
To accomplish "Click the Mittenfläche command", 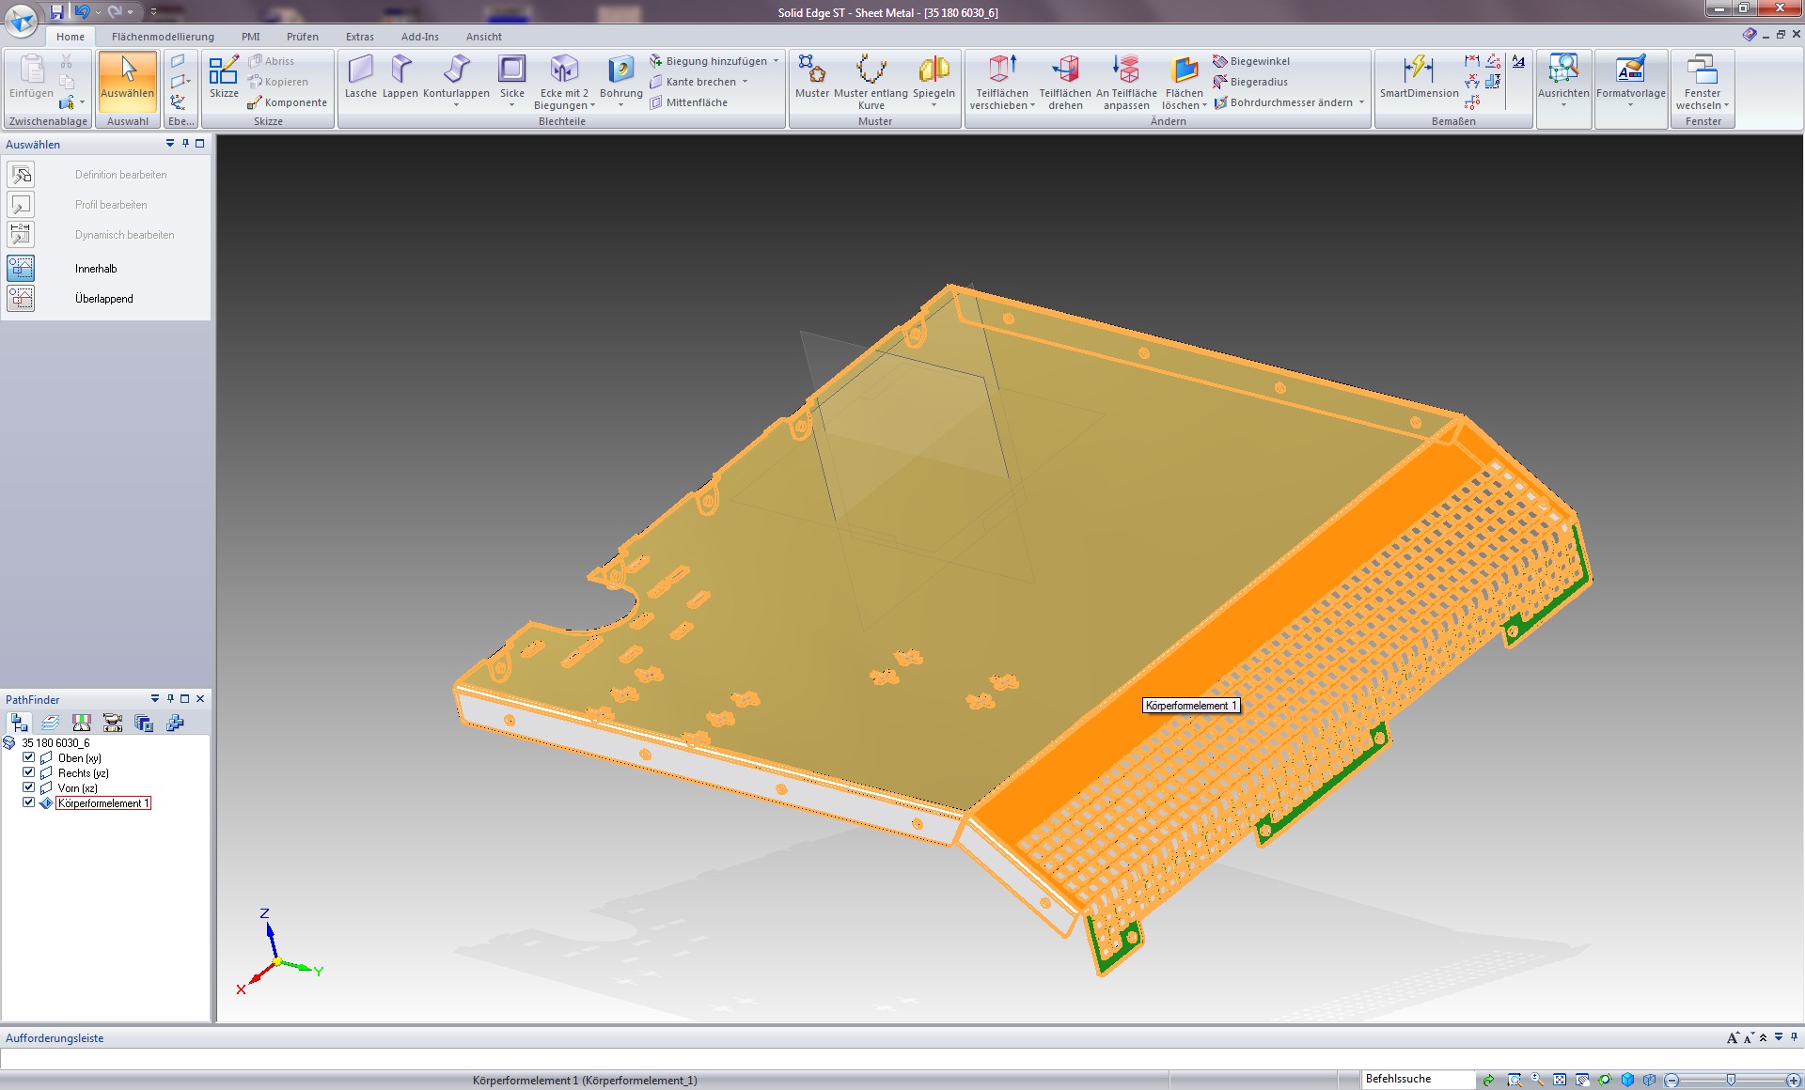I will tap(696, 102).
